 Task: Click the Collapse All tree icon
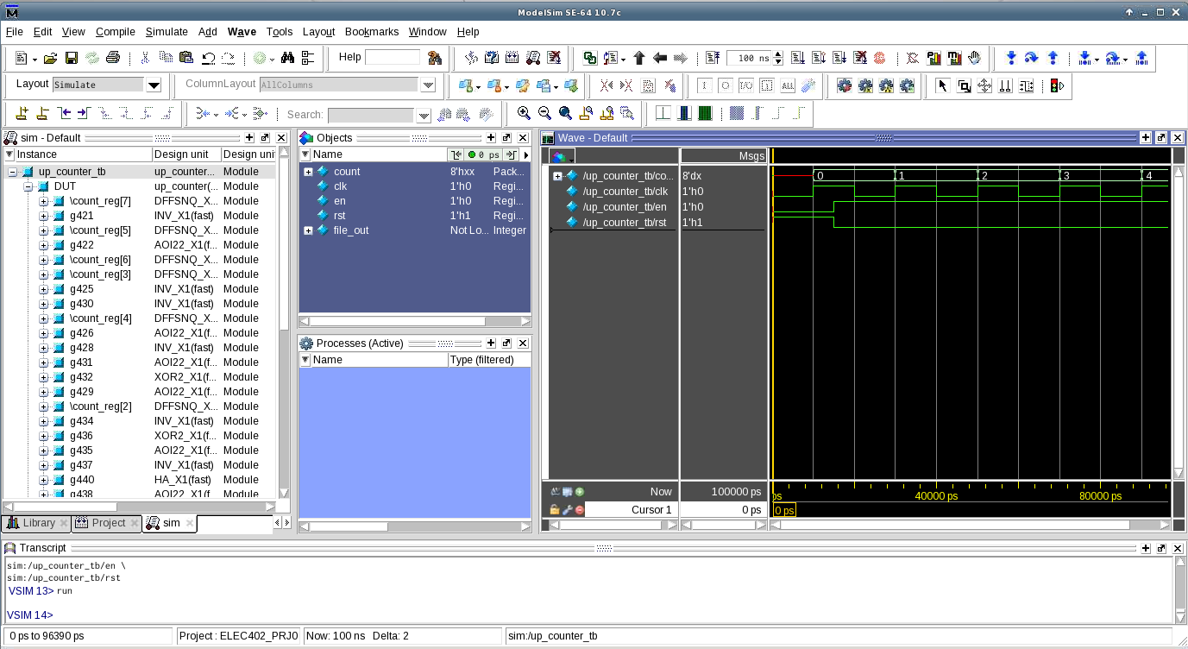309,58
